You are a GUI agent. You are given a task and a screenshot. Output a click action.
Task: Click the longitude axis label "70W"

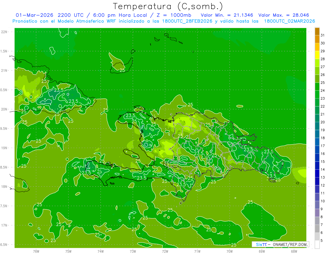[x=230, y=251]
